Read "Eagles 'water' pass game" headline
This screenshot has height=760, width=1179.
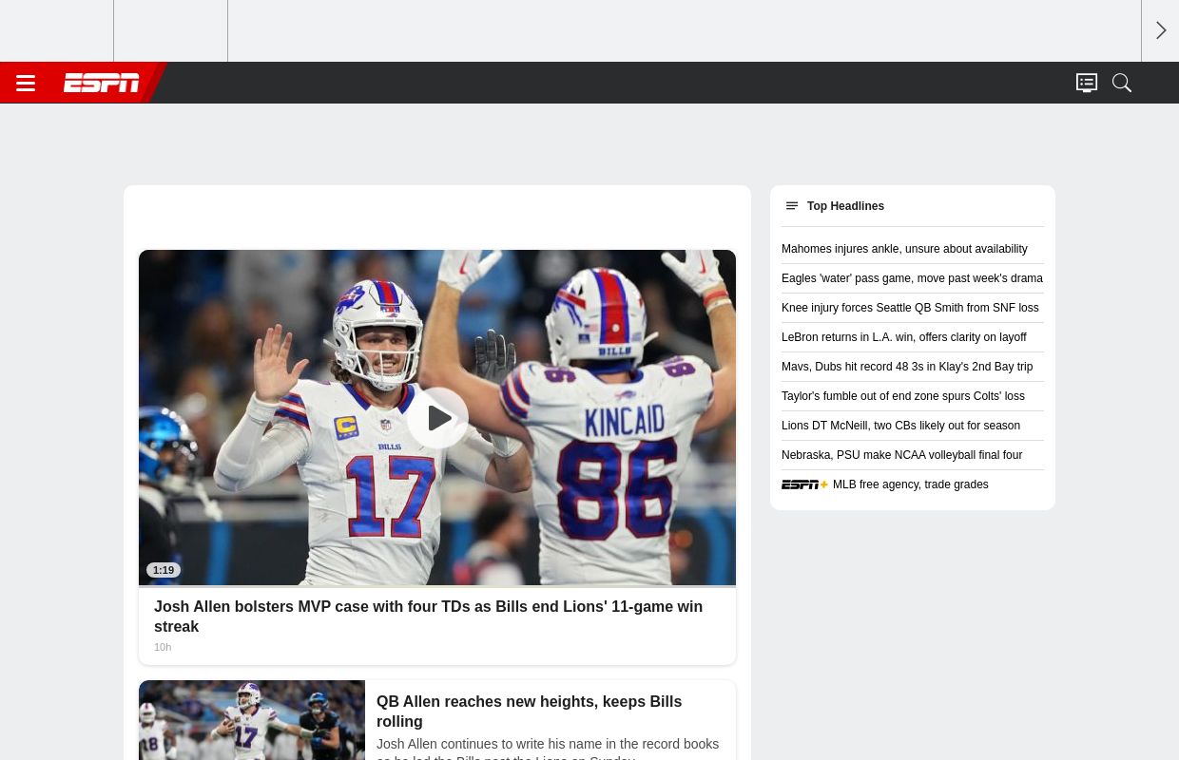point(912,278)
